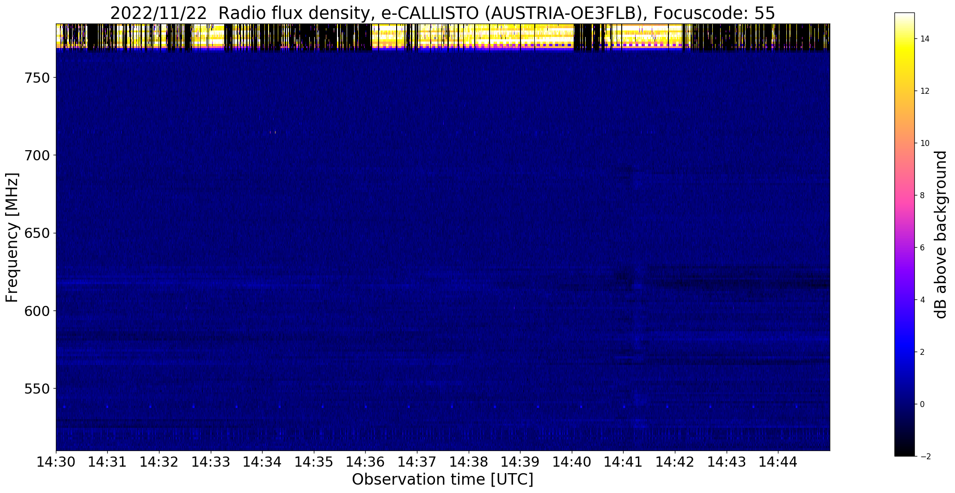Click the colorbar tick label 10

[x=925, y=143]
